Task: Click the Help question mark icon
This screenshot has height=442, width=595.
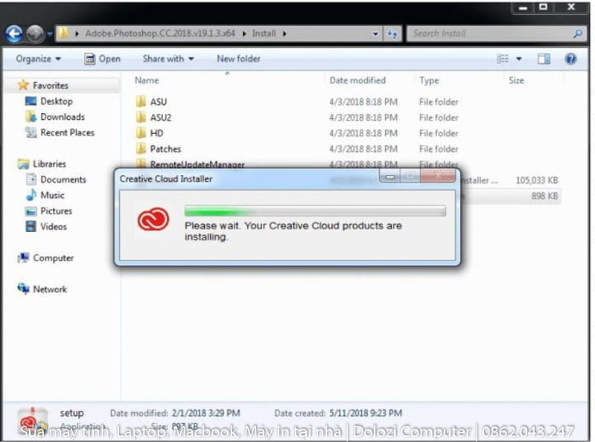Action: point(570,59)
